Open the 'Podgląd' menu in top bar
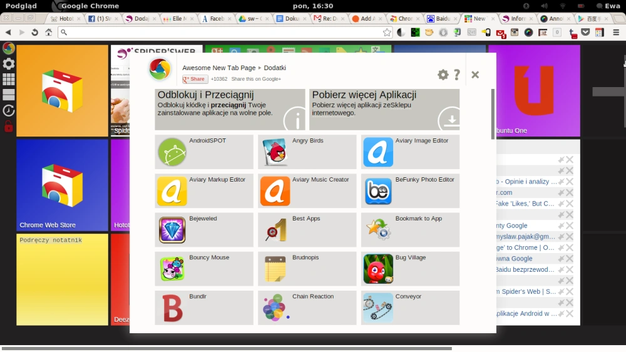626x352 pixels. [21, 6]
